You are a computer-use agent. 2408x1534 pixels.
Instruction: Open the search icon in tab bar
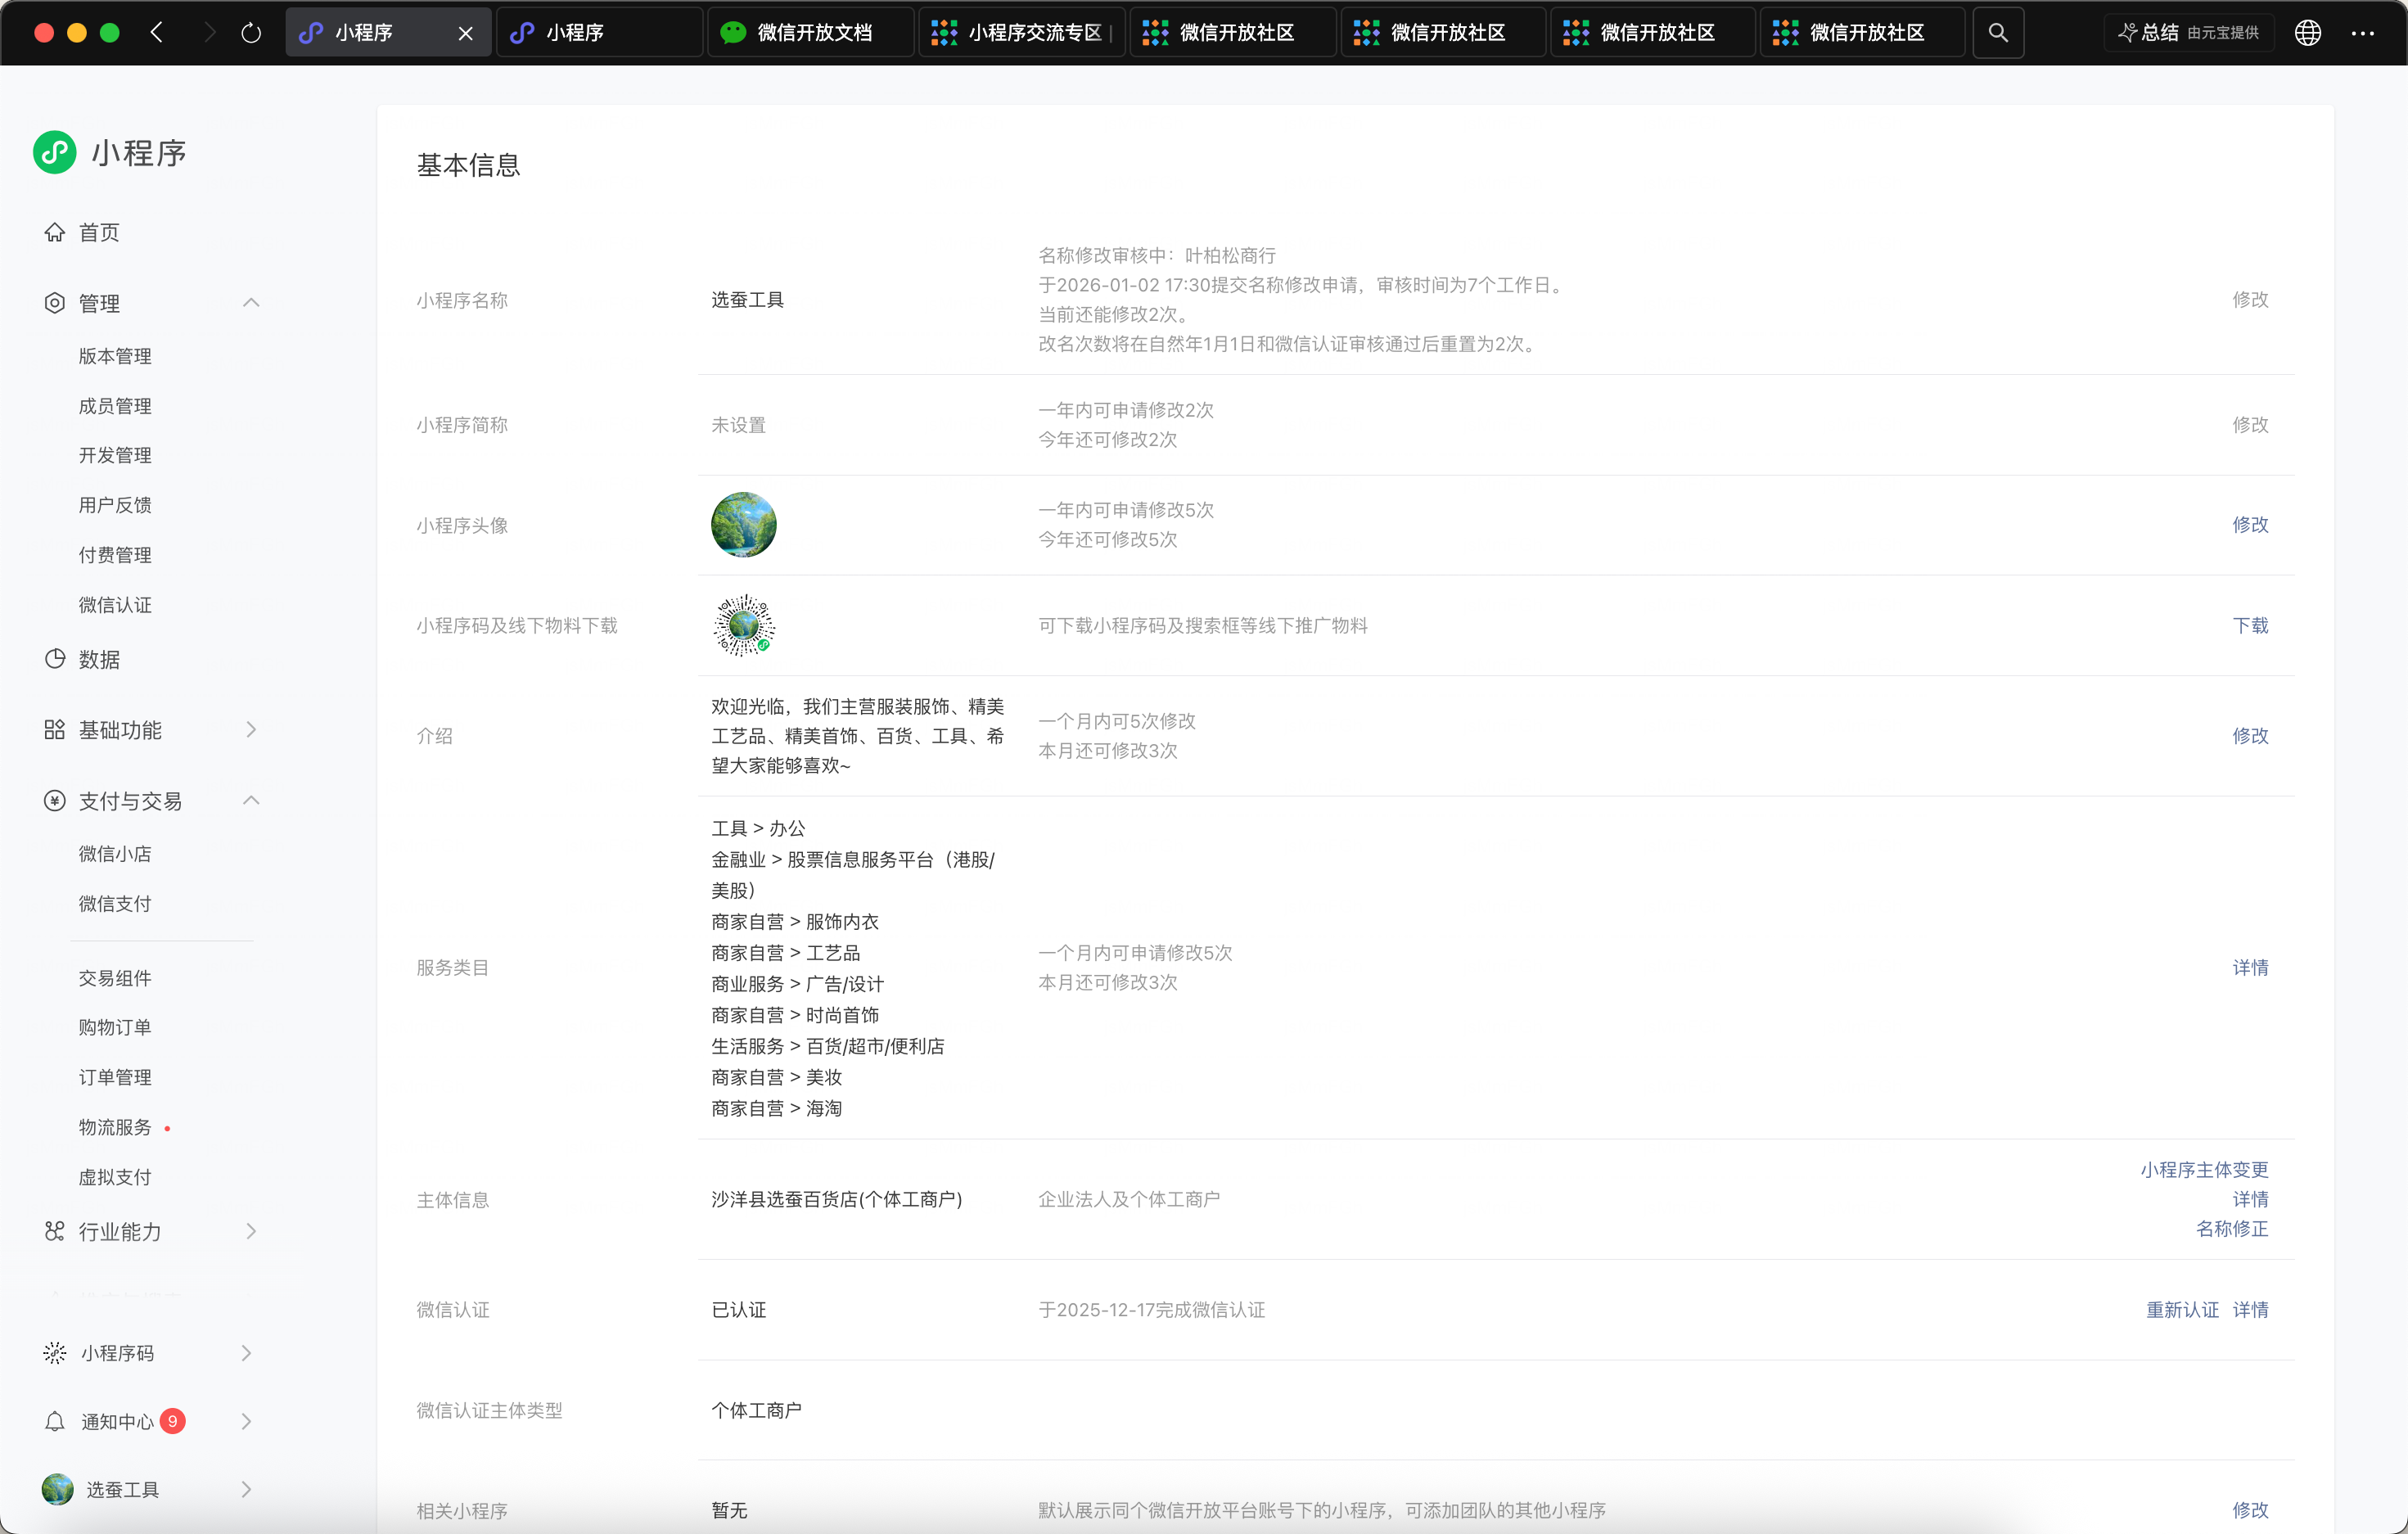coord(1997,33)
